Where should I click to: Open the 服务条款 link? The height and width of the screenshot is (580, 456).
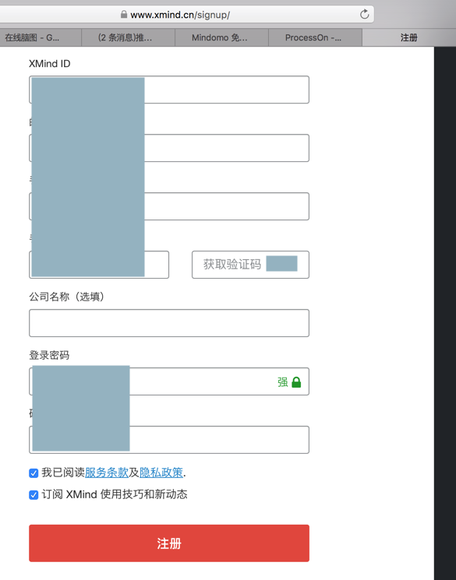[107, 473]
